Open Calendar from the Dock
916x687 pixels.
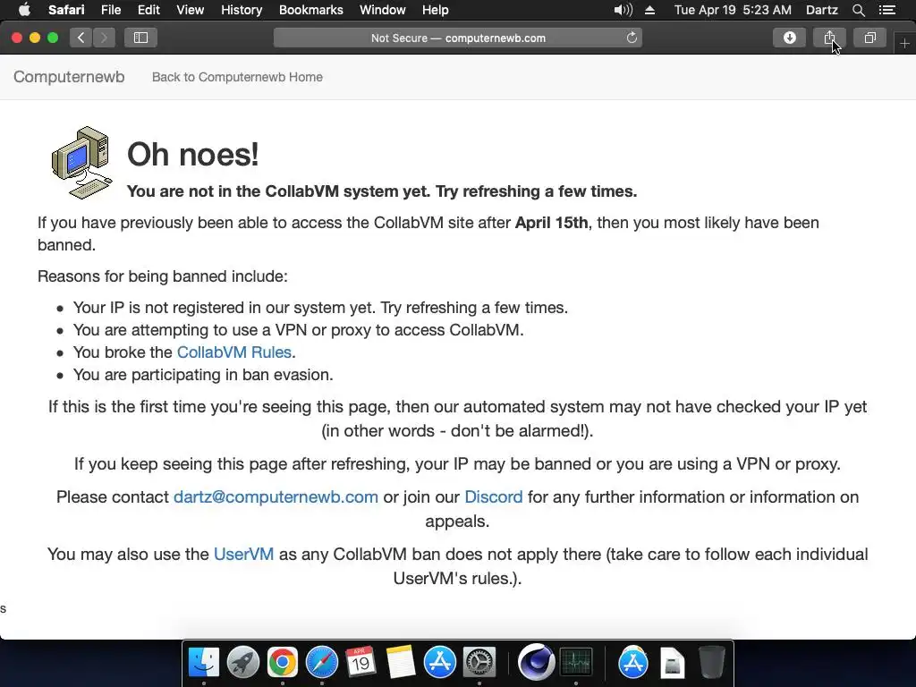[360, 663]
